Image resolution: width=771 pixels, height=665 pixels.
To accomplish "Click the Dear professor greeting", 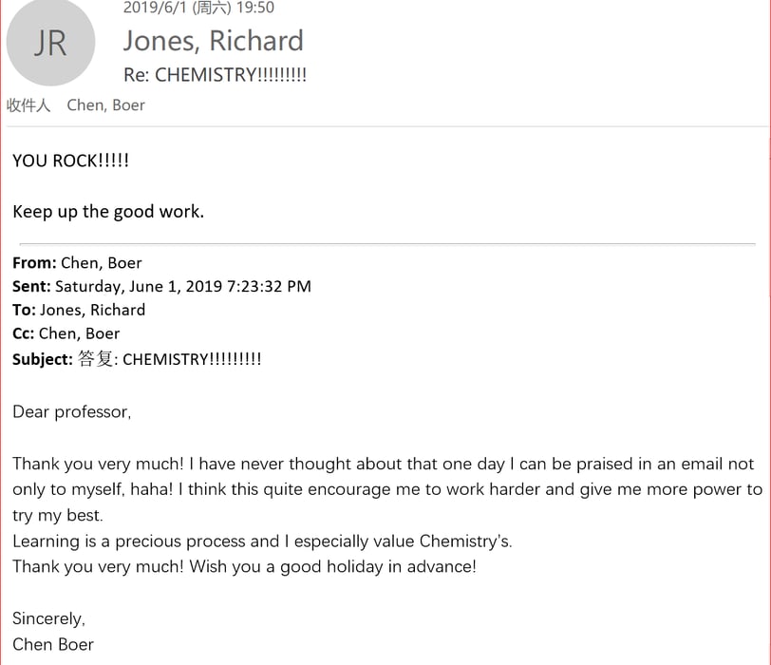I will pos(72,411).
